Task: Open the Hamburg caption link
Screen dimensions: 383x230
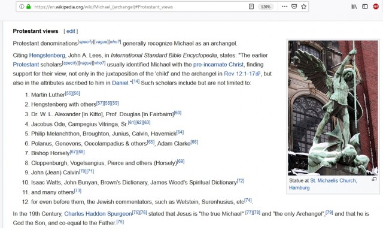Action: tap(299, 187)
